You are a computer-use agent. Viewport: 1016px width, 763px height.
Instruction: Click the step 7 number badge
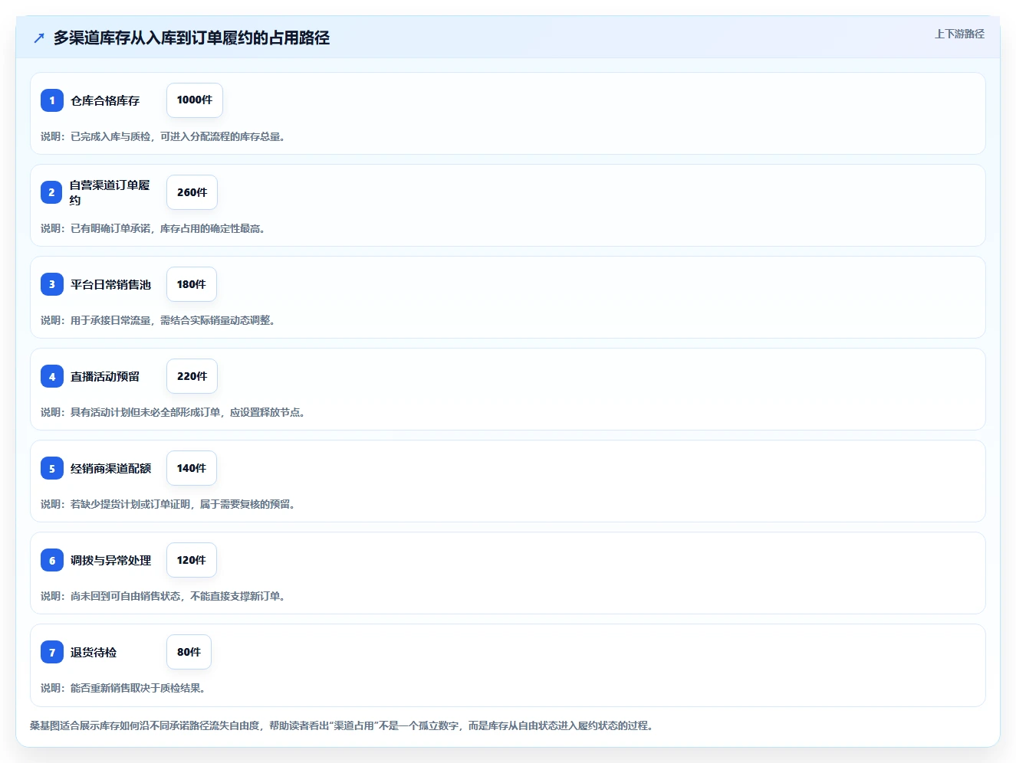point(52,652)
